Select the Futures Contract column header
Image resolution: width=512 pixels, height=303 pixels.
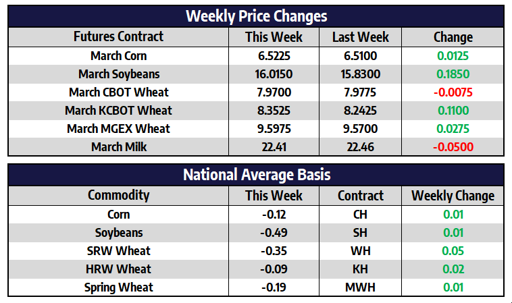tap(118, 36)
